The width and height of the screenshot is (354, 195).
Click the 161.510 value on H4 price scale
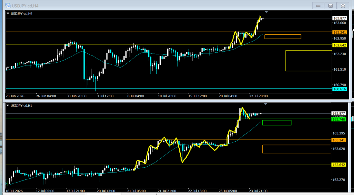(x=339, y=69)
